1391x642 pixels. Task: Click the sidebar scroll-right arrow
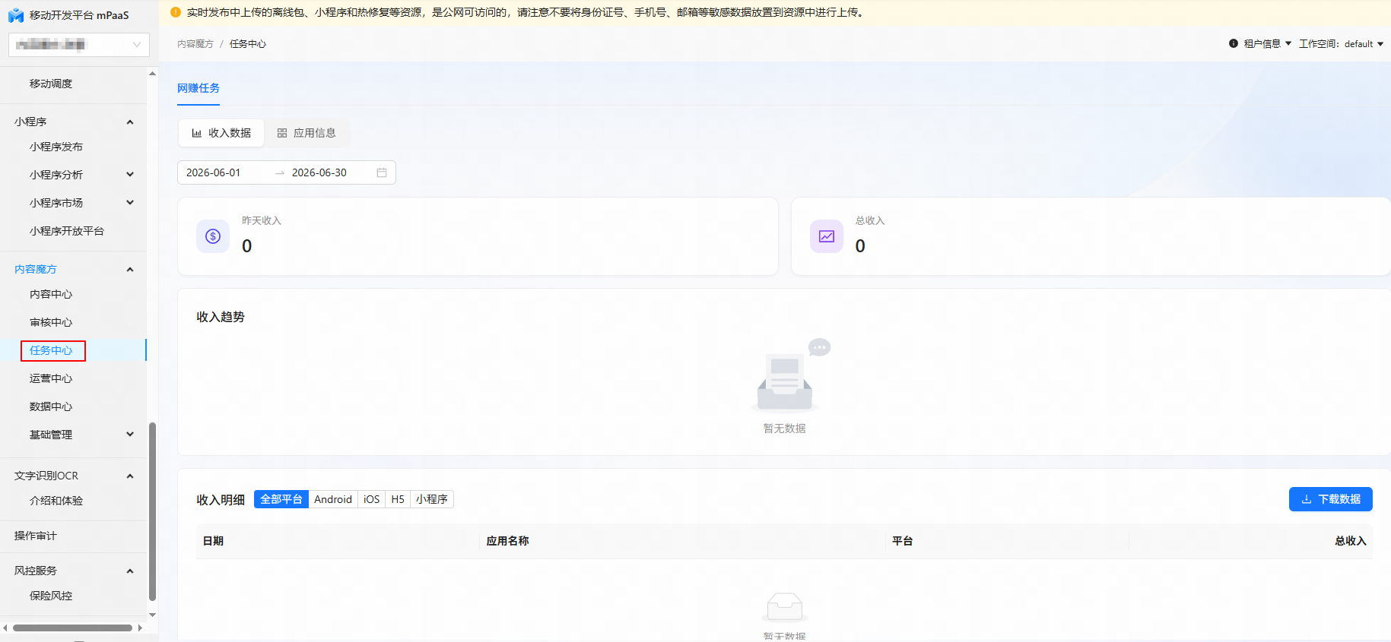[x=140, y=628]
